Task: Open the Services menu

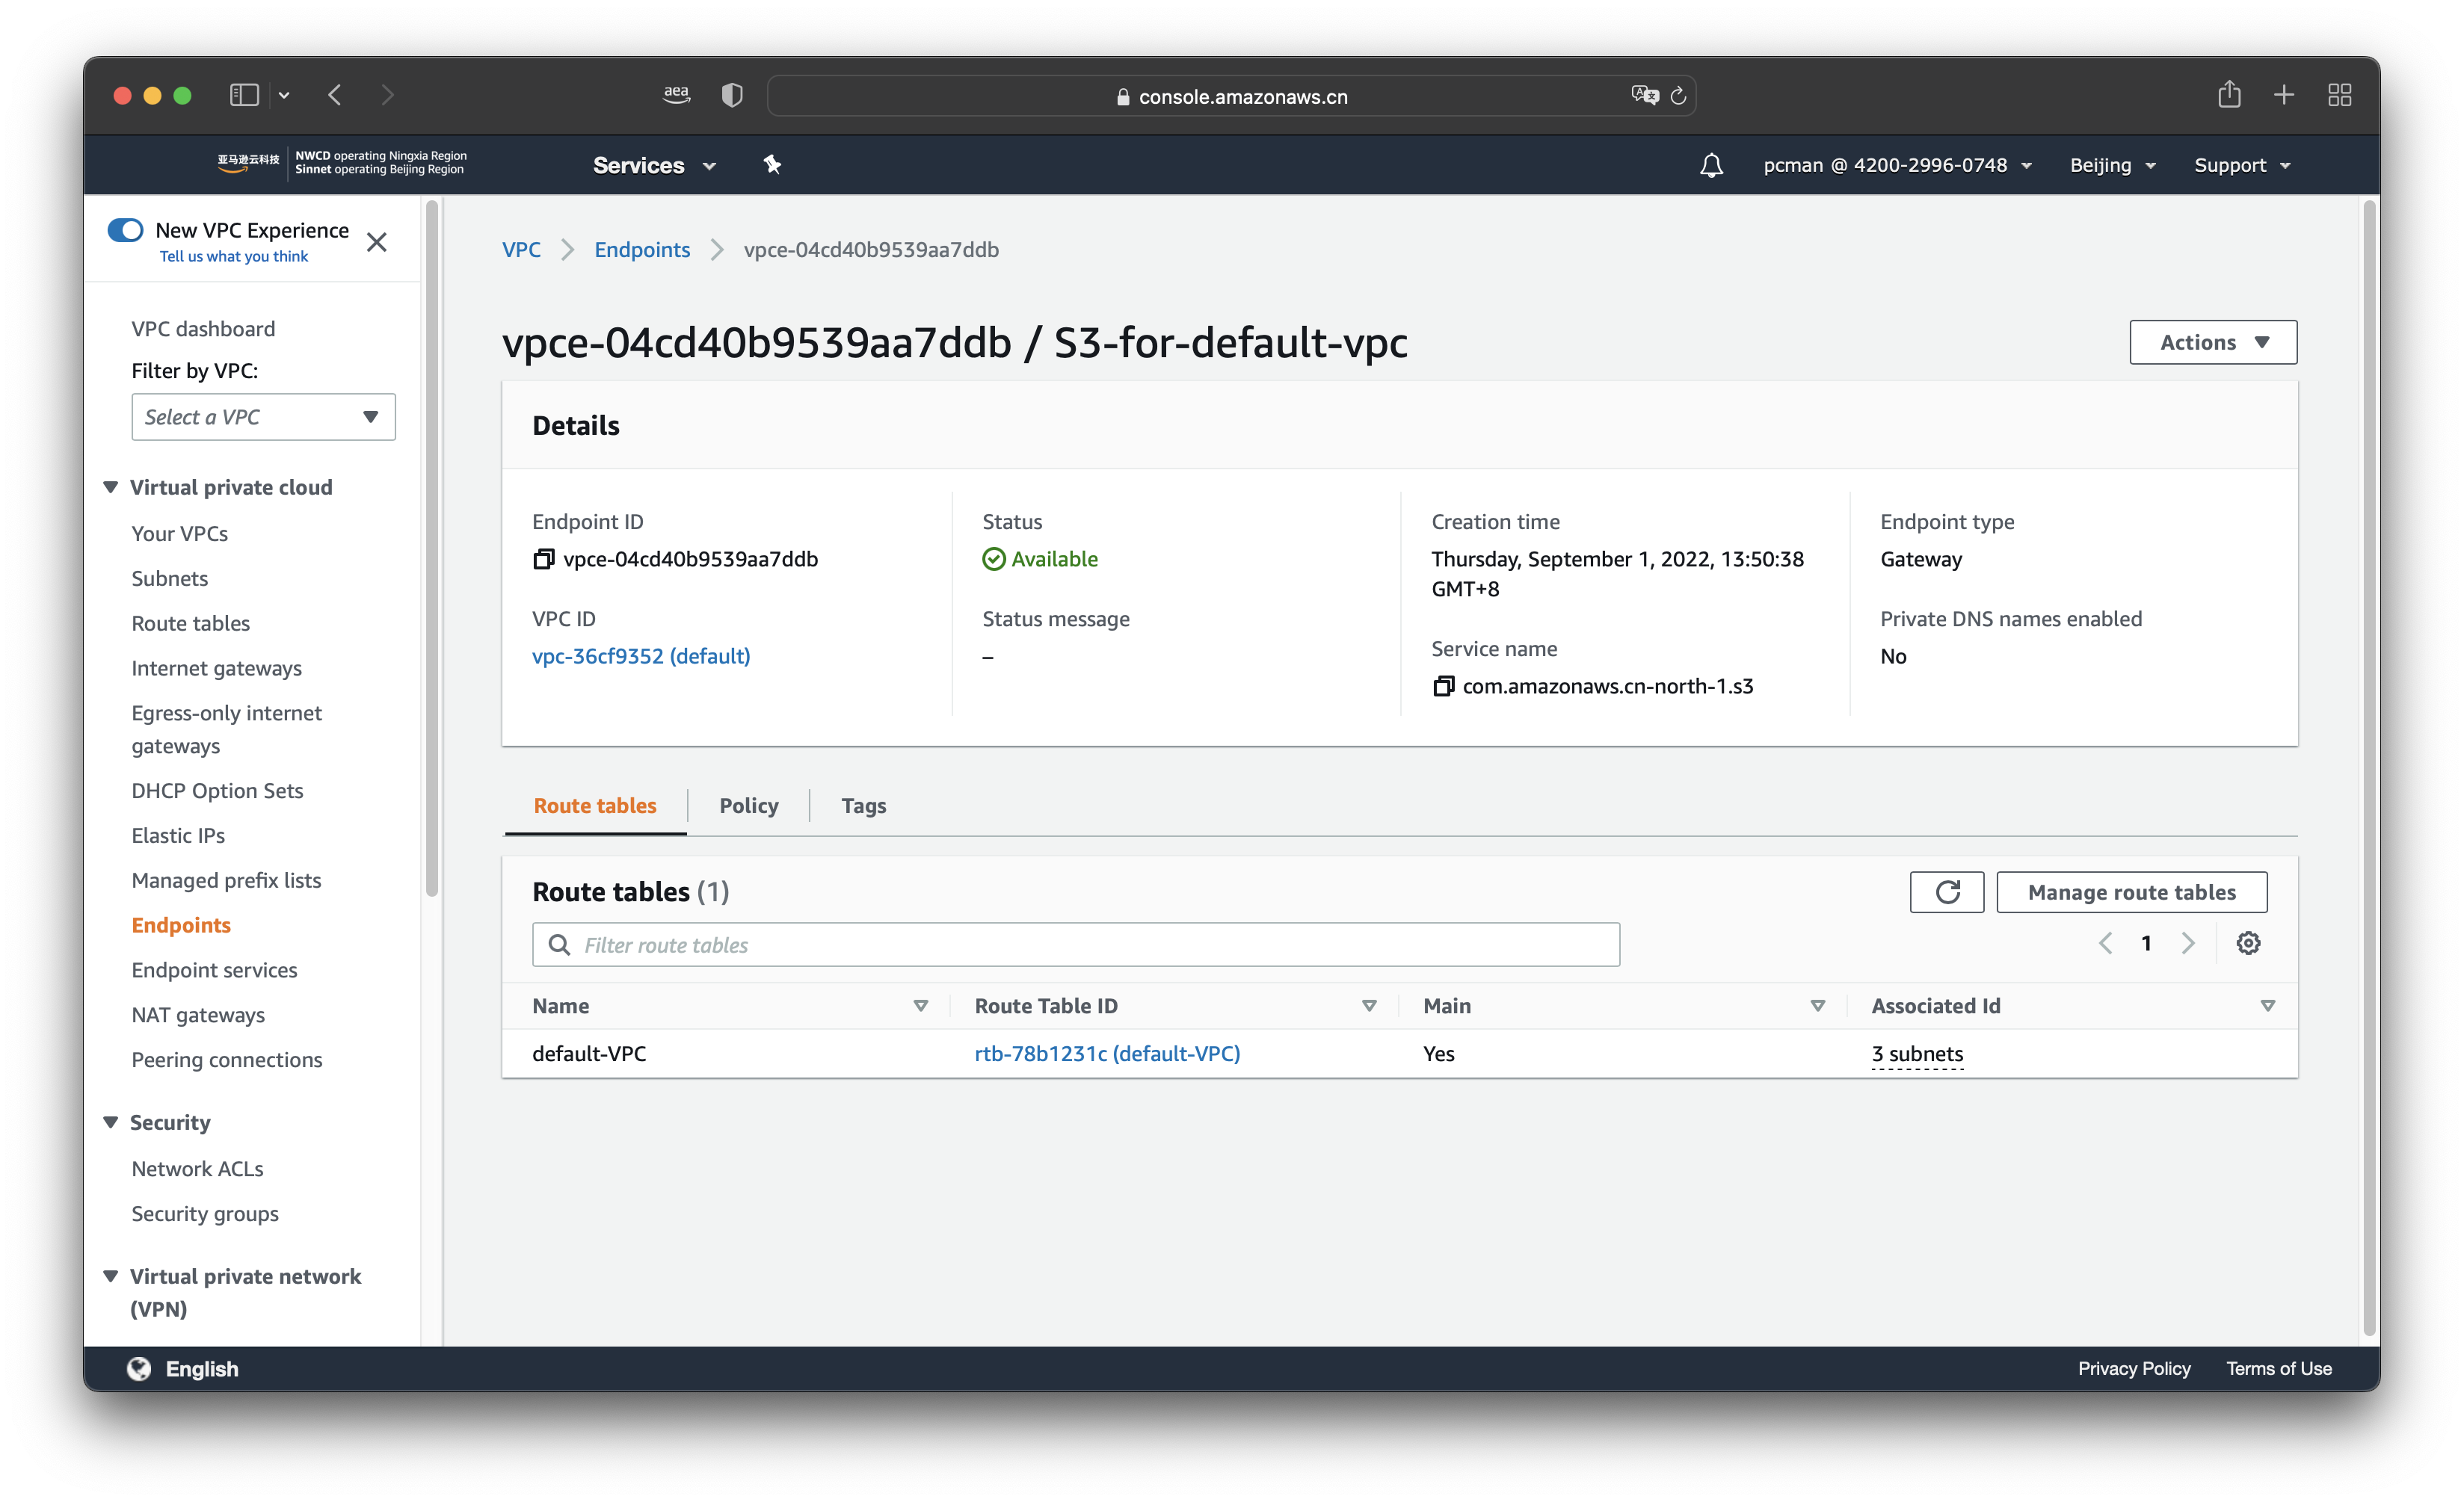Action: (x=654, y=165)
